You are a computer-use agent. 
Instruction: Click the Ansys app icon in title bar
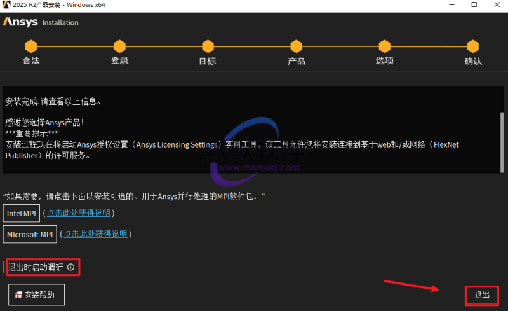6,5
